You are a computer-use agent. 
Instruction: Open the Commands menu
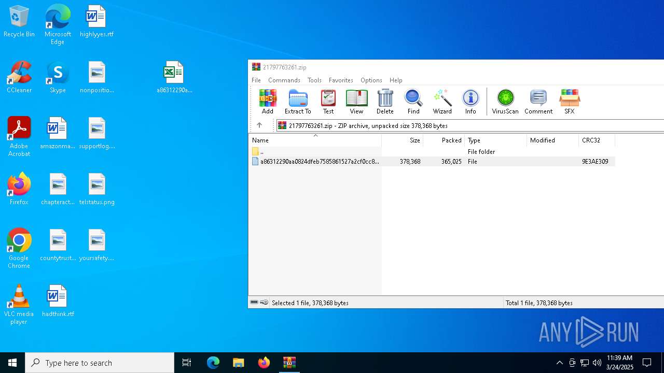coord(284,80)
